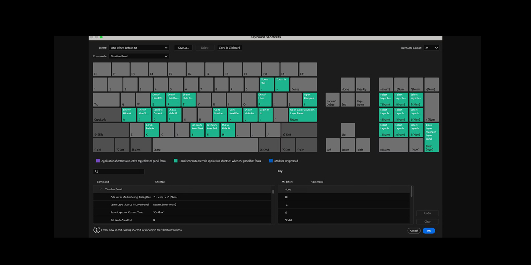This screenshot has height=265, width=531.
Task: Toggle the left Opt modifier key
Action: pos(122,145)
